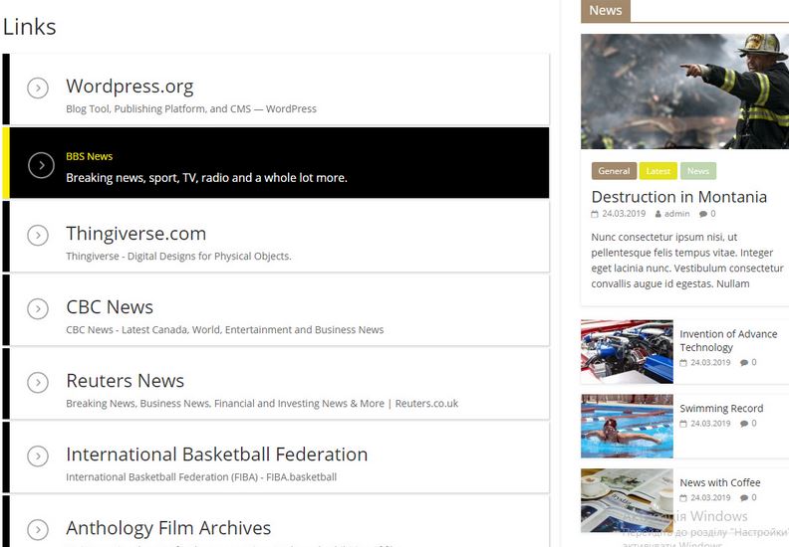Click the 24.03.2019 date under News with Coffee
Viewport: 789px width, 547px height.
tap(710, 498)
